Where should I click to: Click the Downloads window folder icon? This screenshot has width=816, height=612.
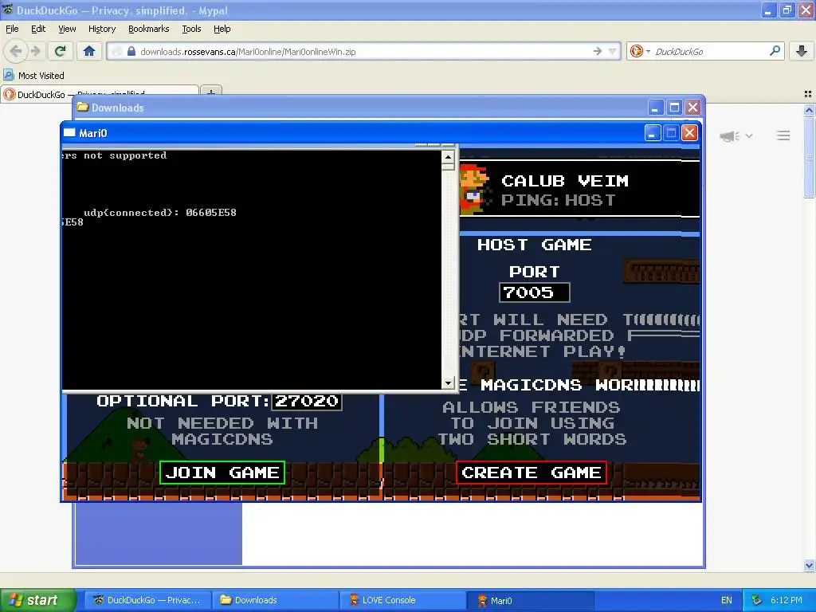[x=83, y=108]
